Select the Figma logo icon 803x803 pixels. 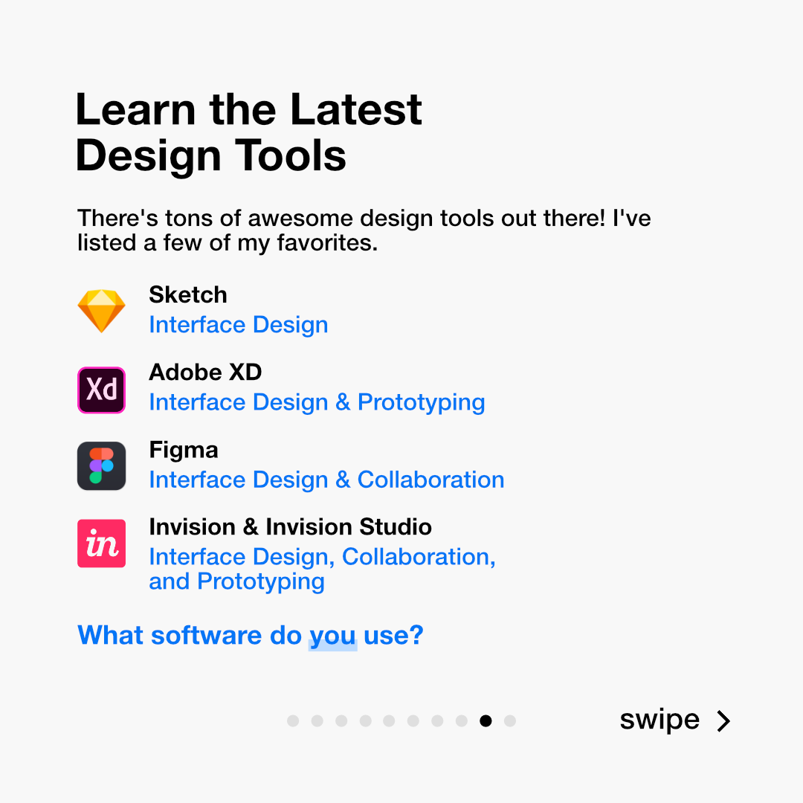(x=102, y=466)
